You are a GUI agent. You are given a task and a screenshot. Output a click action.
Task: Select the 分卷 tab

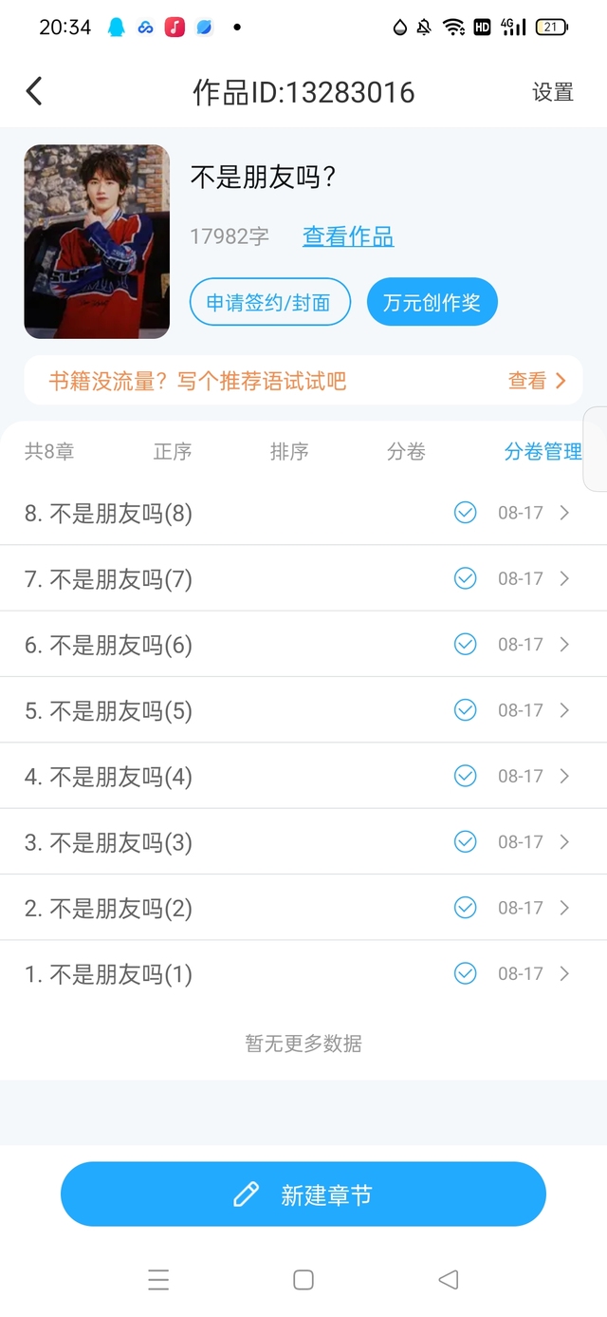pos(406,452)
